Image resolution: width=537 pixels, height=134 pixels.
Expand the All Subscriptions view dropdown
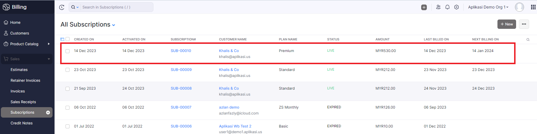point(114,25)
